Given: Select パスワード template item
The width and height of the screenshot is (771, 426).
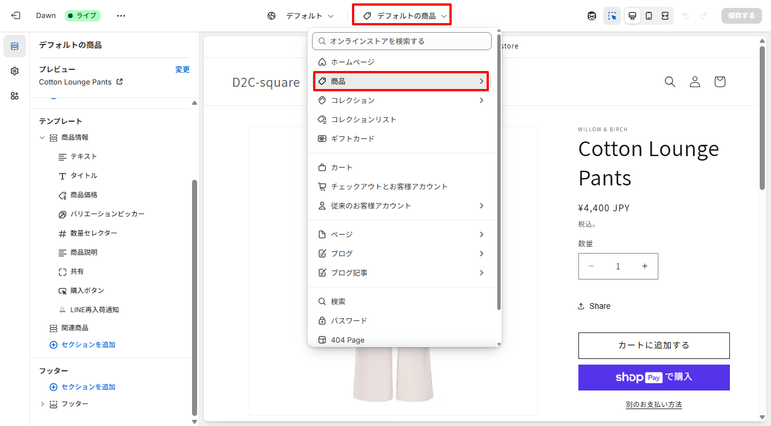Looking at the screenshot, I should (402, 321).
